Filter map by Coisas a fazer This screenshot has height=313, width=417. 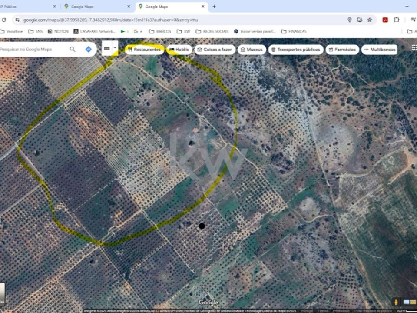(215, 50)
